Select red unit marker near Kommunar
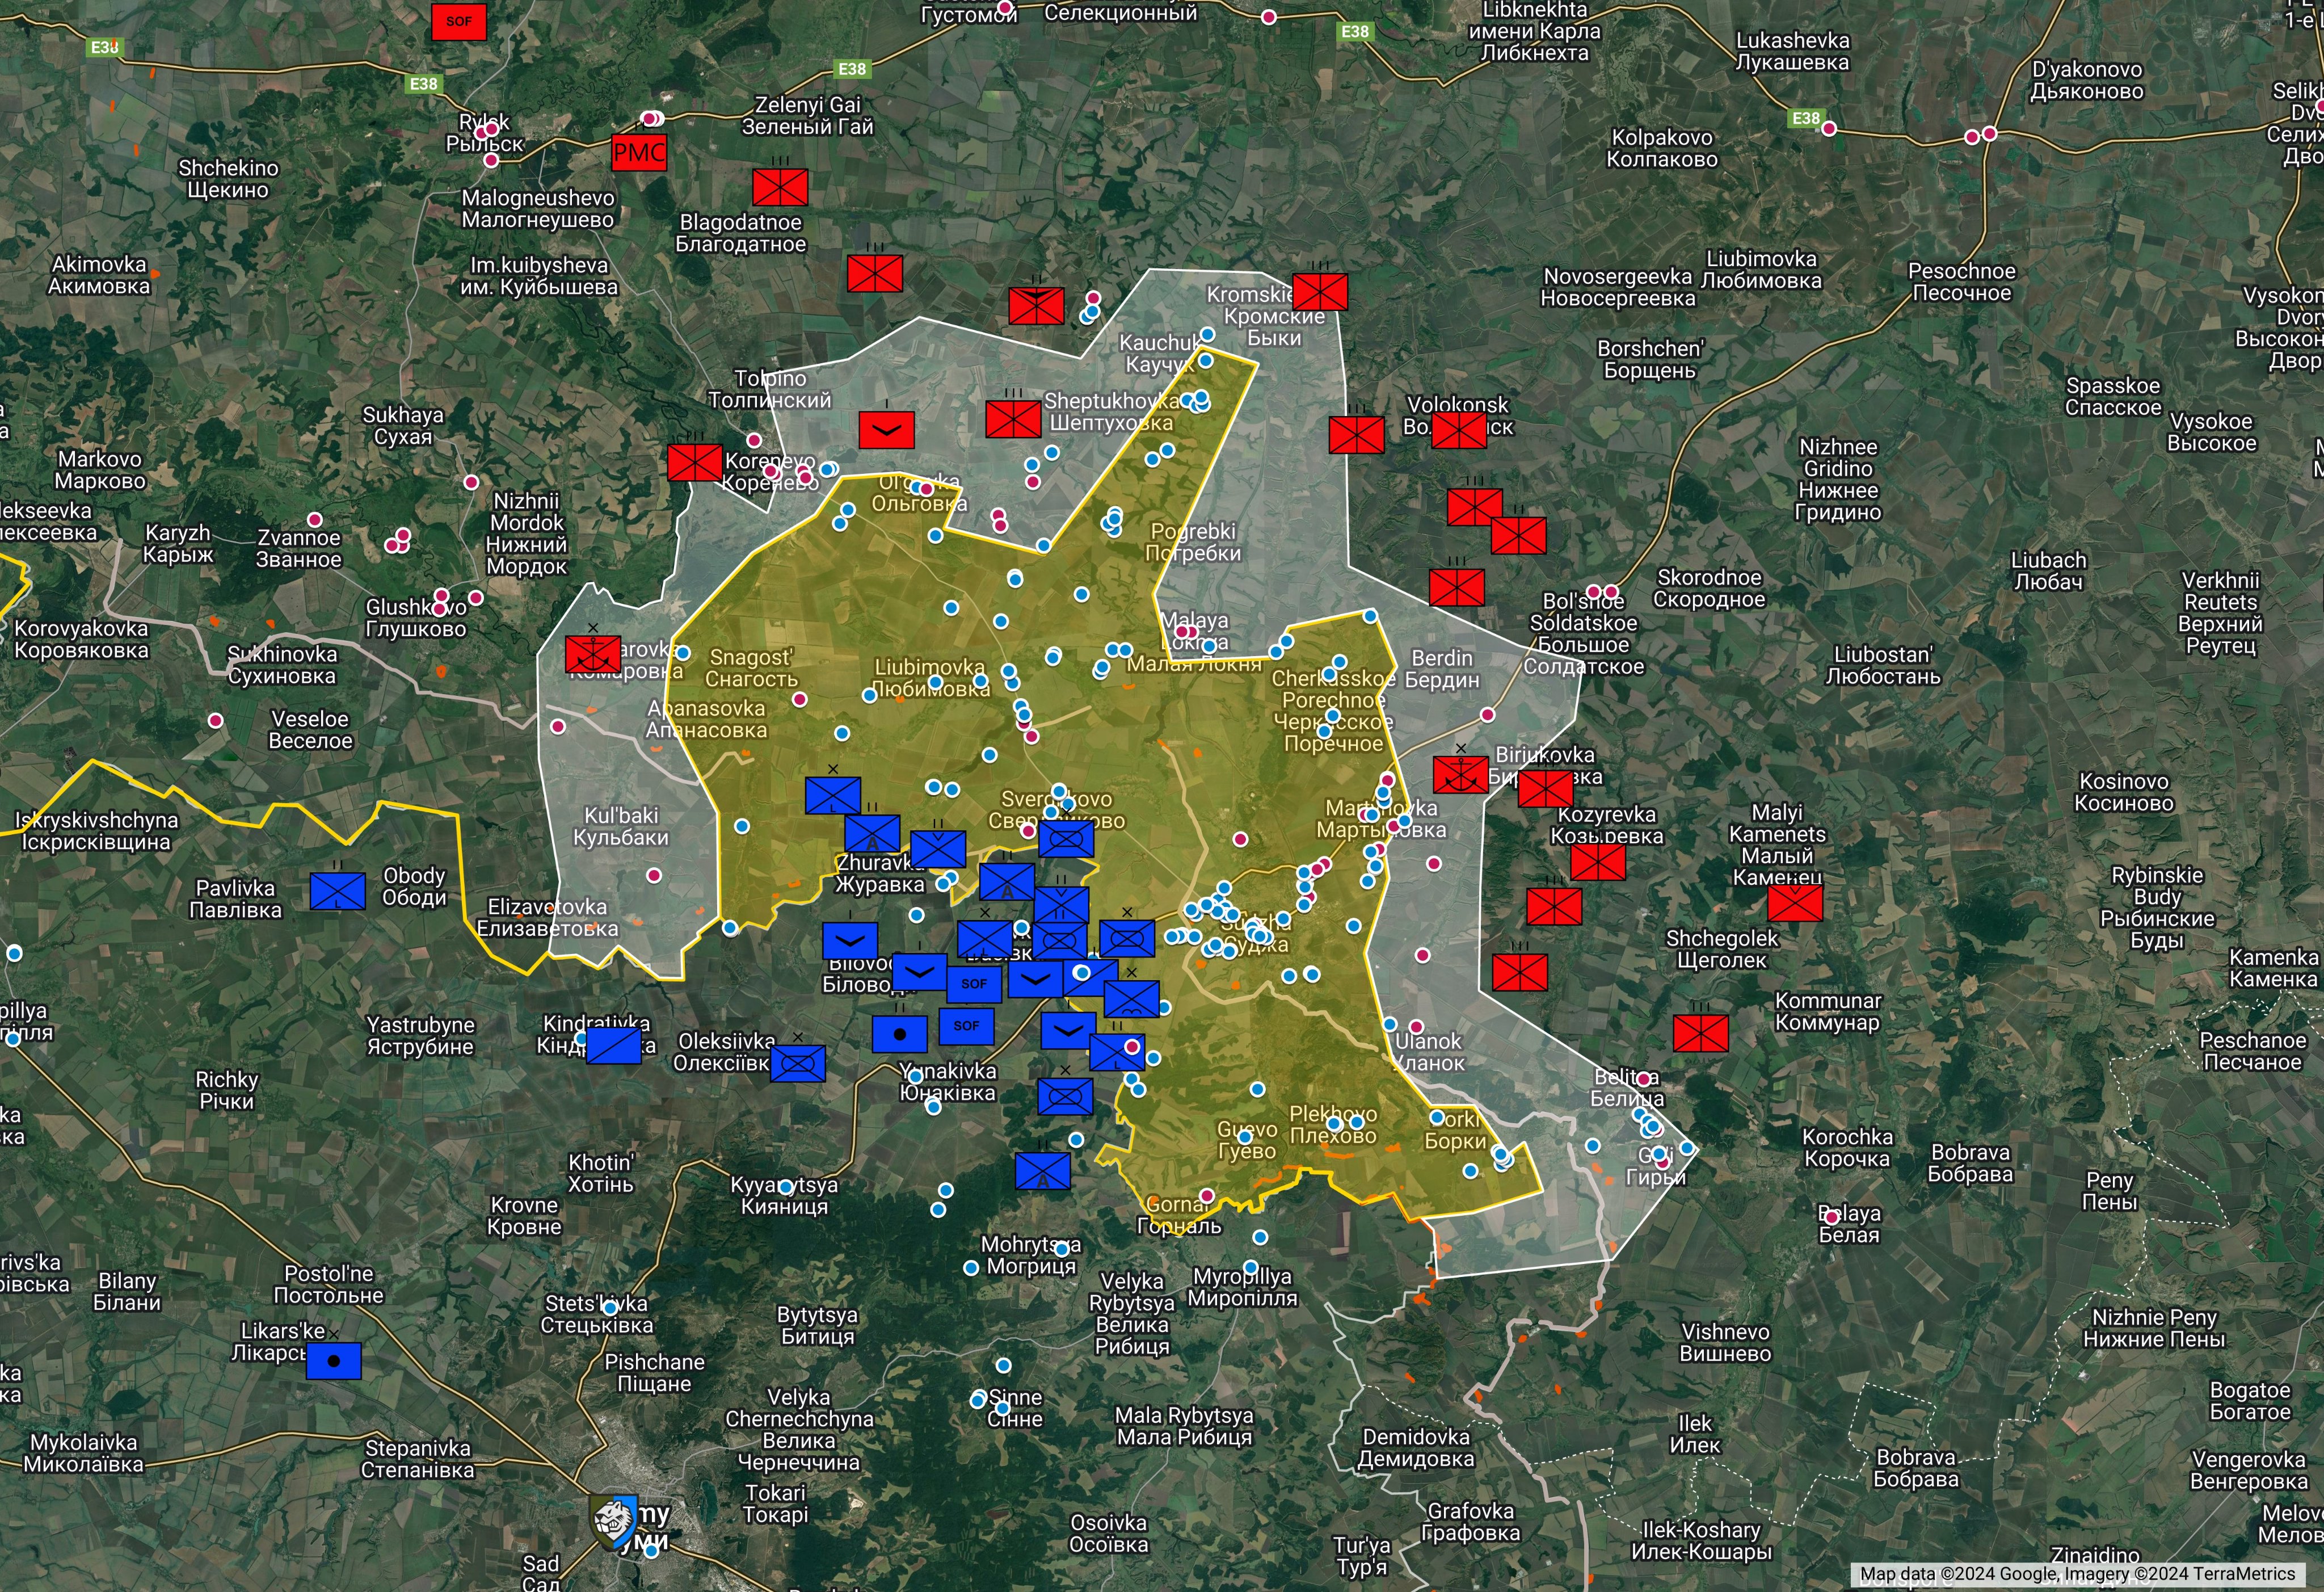The width and height of the screenshot is (2324, 1592). coord(1700,1034)
